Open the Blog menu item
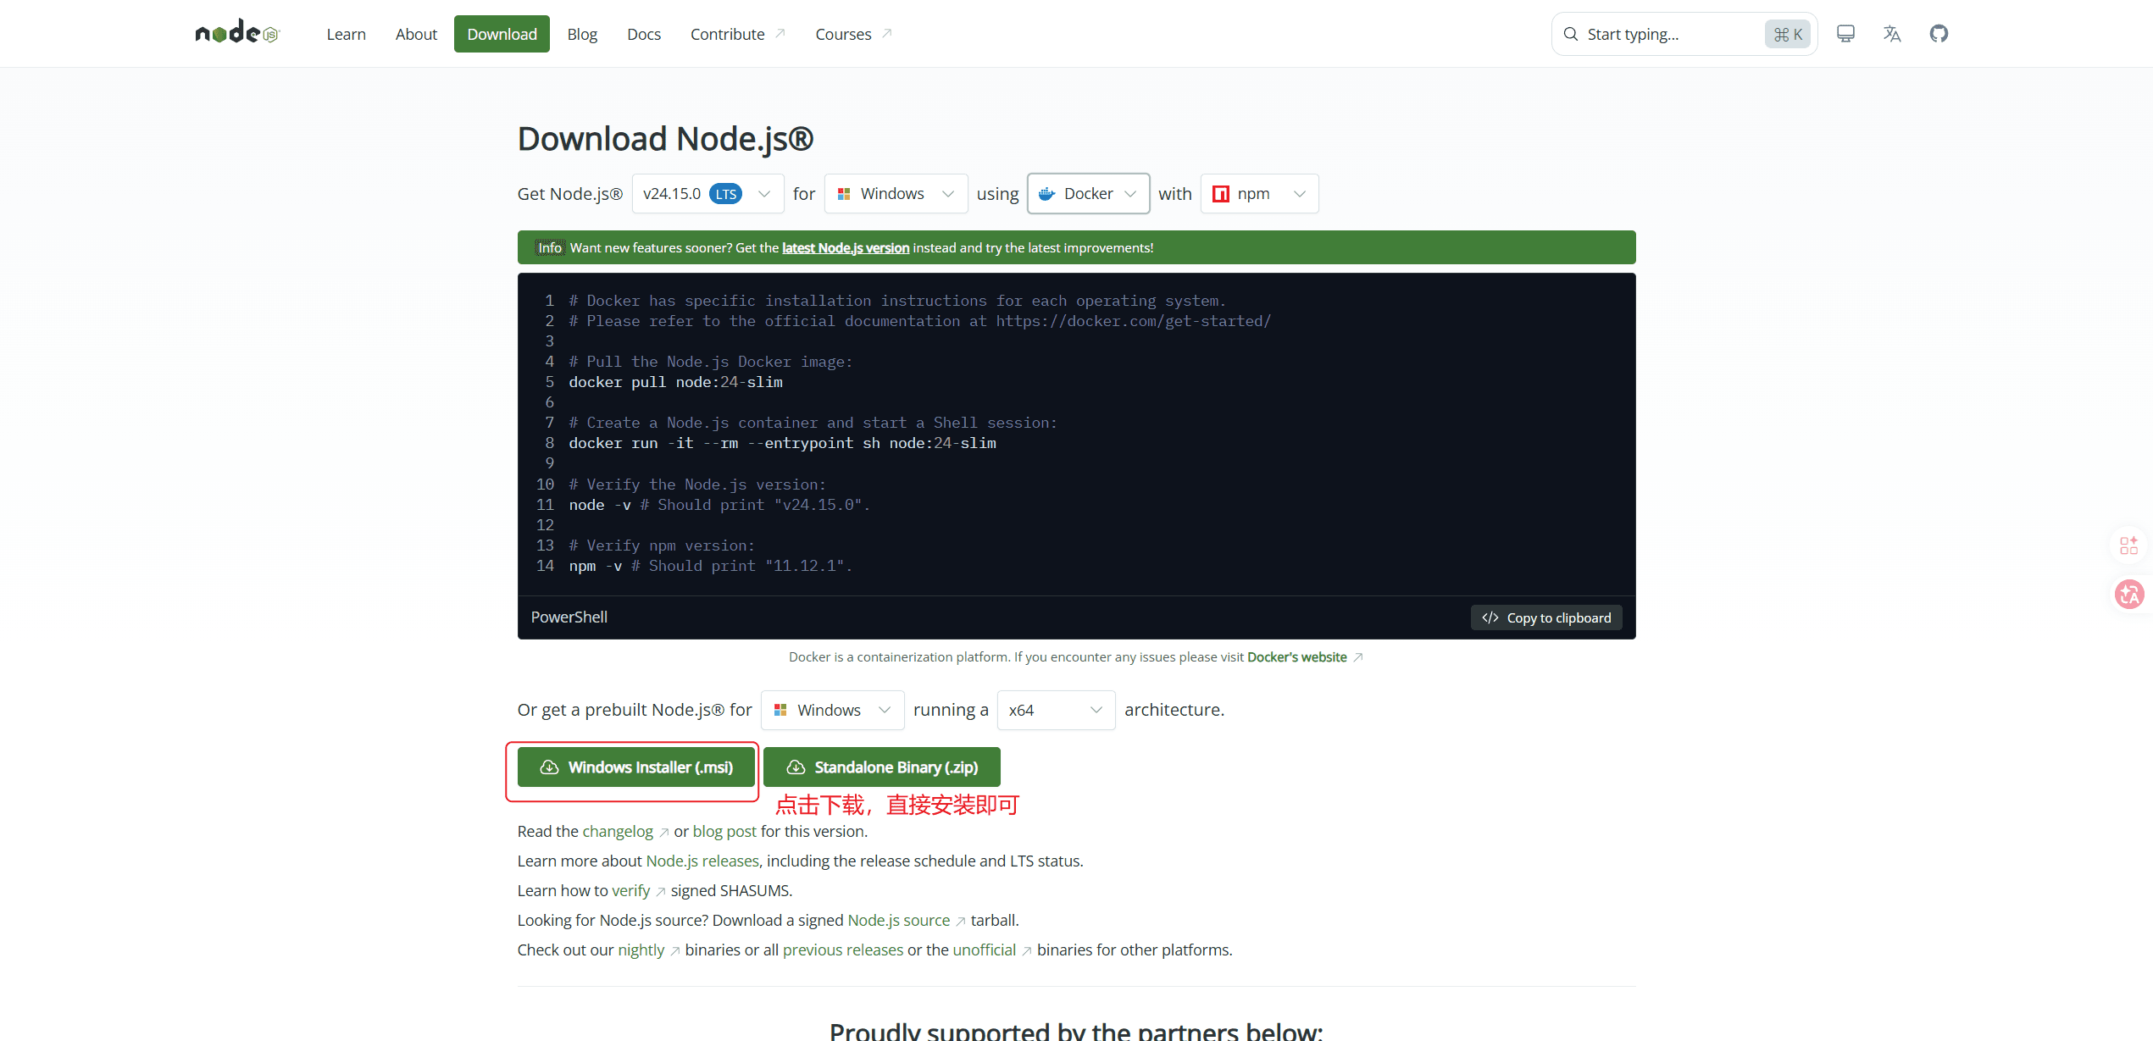The width and height of the screenshot is (2153, 1041). click(x=582, y=34)
